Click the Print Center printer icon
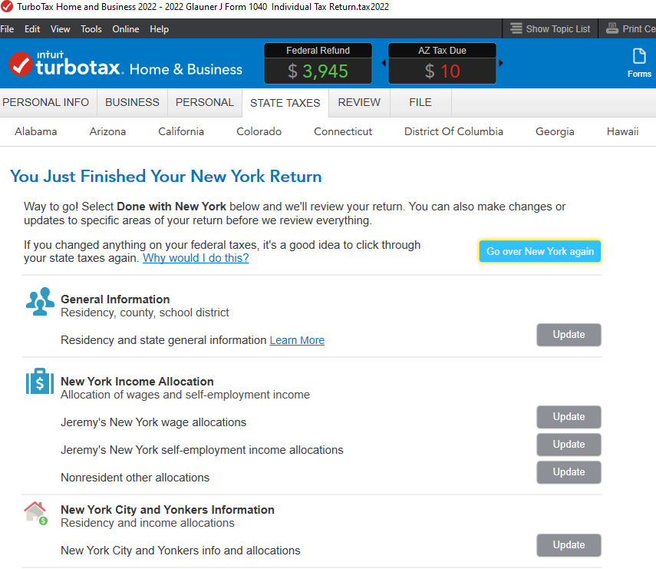Image resolution: width=656 pixels, height=569 pixels. tap(612, 28)
